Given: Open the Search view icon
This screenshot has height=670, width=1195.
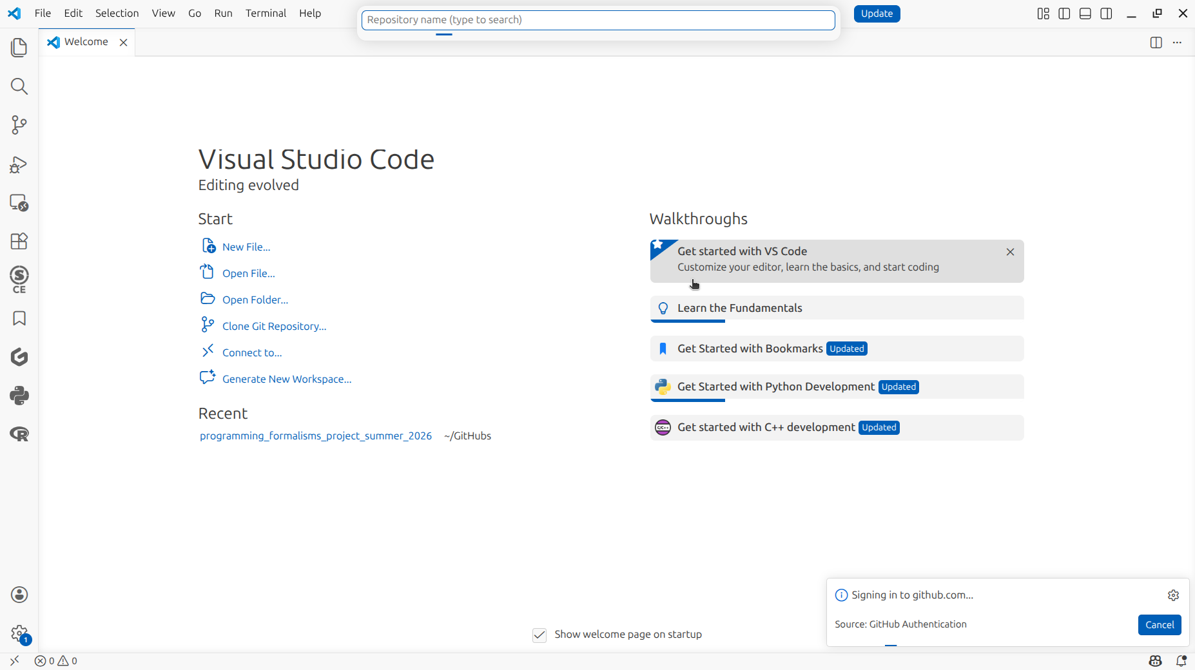Looking at the screenshot, I should tap(19, 86).
